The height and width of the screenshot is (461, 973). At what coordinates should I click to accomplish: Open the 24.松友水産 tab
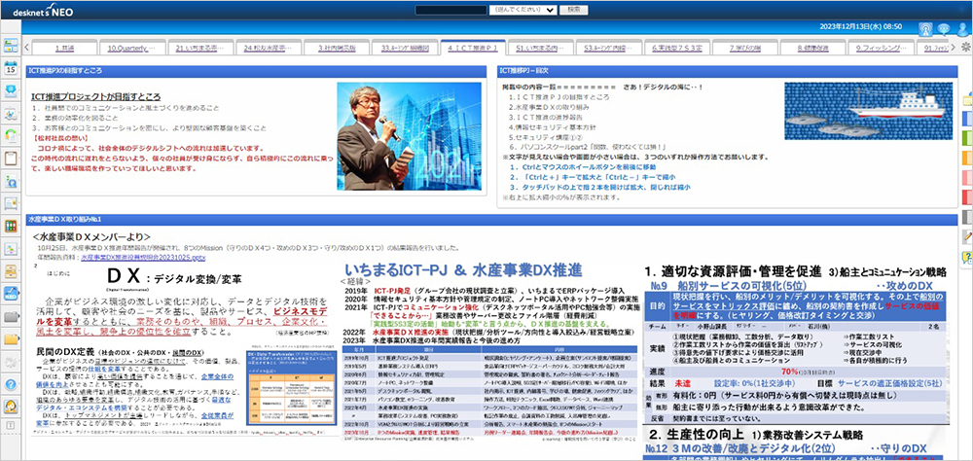[x=269, y=47]
